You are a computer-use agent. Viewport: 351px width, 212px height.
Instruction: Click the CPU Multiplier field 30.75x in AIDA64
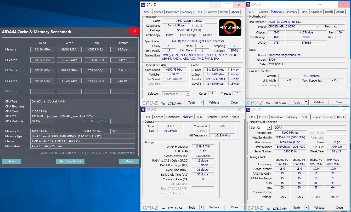[x=43, y=121]
